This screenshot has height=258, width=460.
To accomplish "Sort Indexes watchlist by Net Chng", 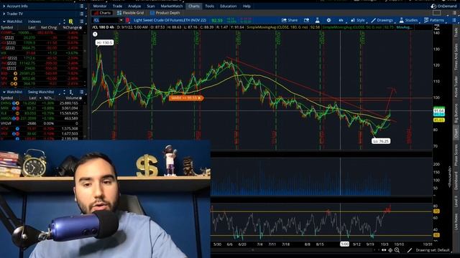I will 49,27.
